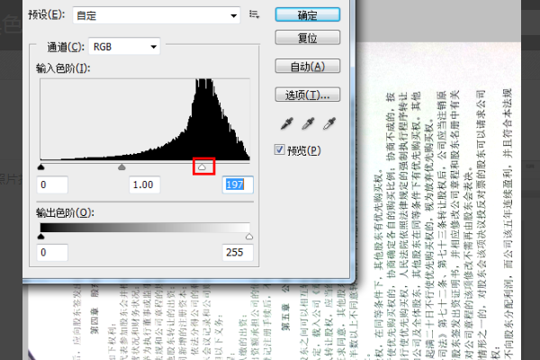Click the output black slider handle

(x=40, y=237)
